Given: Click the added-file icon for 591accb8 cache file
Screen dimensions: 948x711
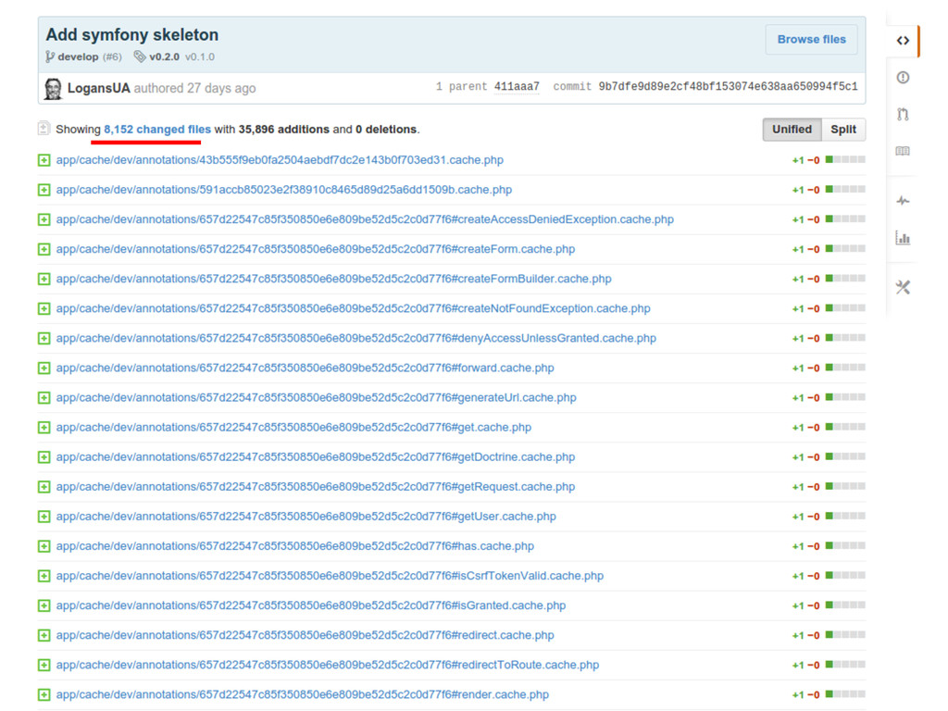Looking at the screenshot, I should click(44, 190).
